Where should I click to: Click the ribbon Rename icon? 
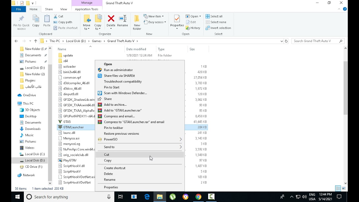tap(123, 19)
